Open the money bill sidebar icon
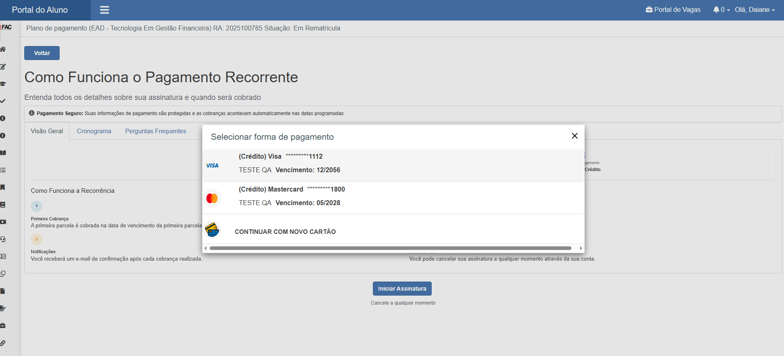The width and height of the screenshot is (784, 356). click(3, 222)
